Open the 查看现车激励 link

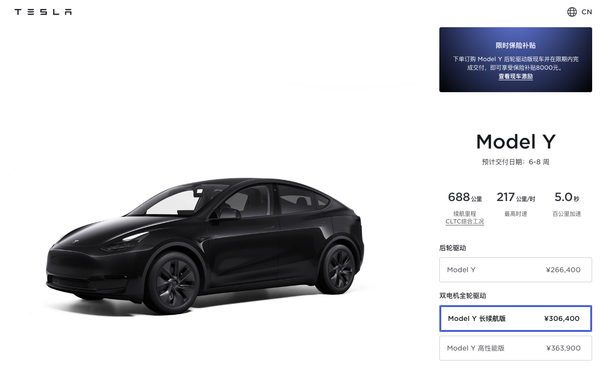click(x=516, y=76)
